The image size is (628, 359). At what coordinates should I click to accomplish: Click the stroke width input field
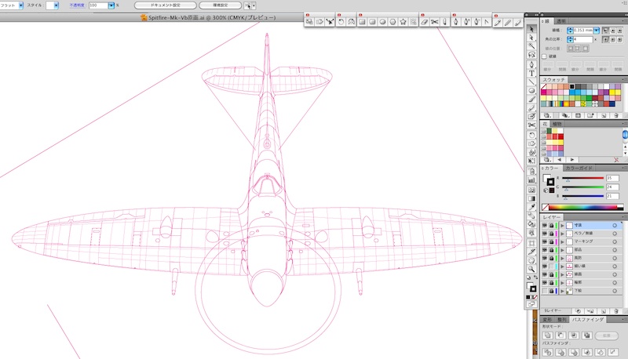(583, 31)
